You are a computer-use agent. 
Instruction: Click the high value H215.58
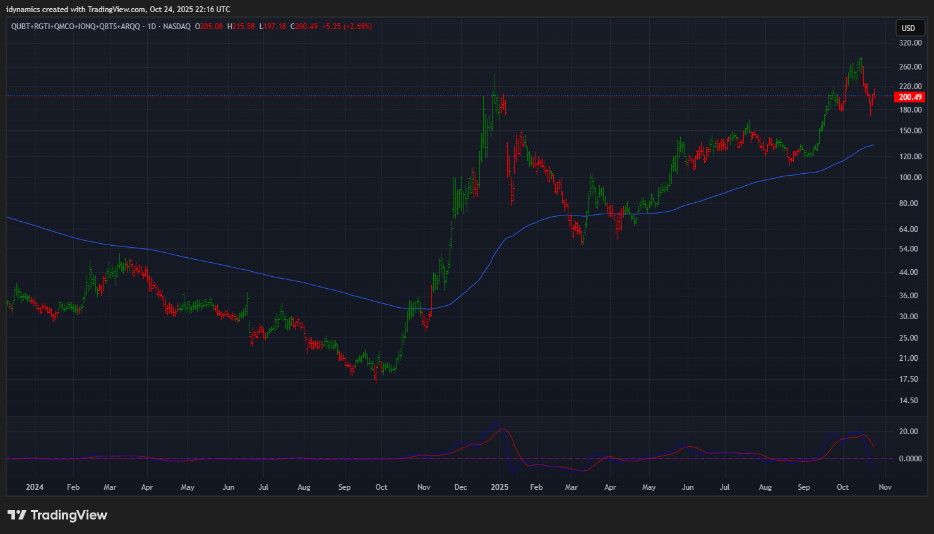pos(241,27)
